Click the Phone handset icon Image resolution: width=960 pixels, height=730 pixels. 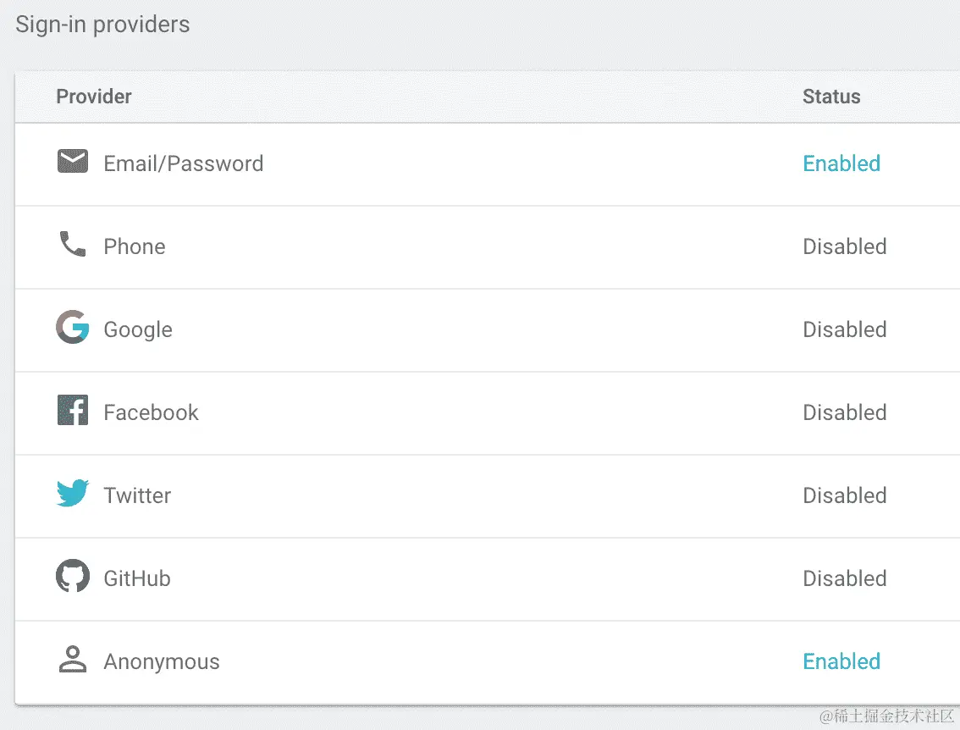72,245
